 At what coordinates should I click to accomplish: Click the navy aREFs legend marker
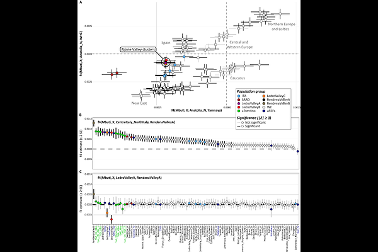[264, 111]
